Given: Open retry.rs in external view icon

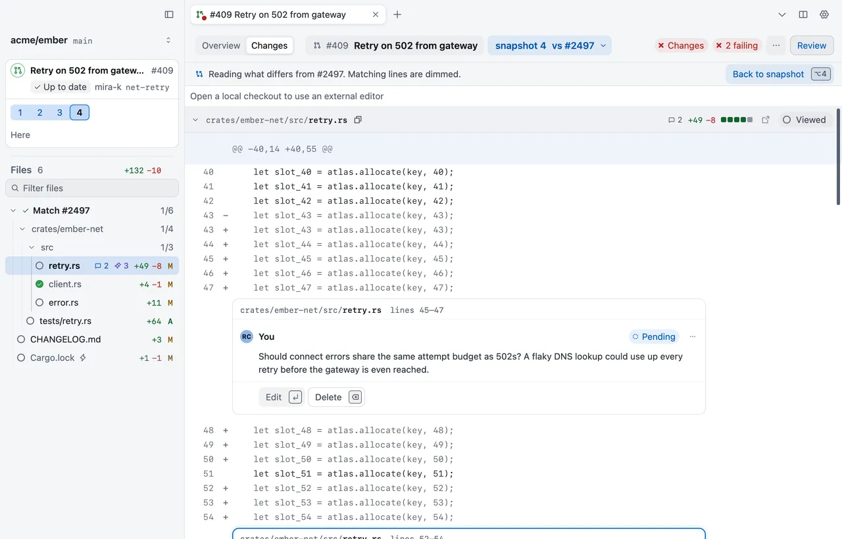Looking at the screenshot, I should tap(766, 120).
